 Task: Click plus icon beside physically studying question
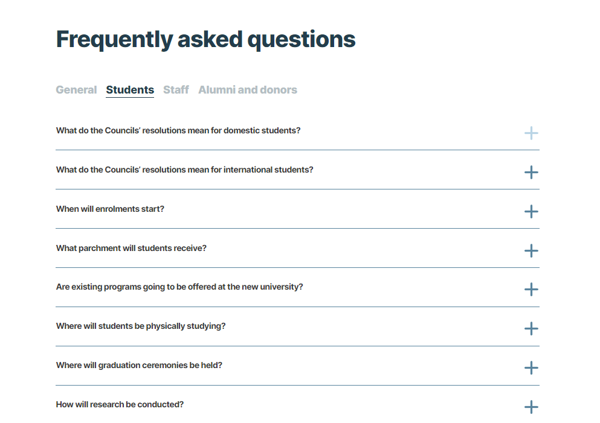(531, 329)
